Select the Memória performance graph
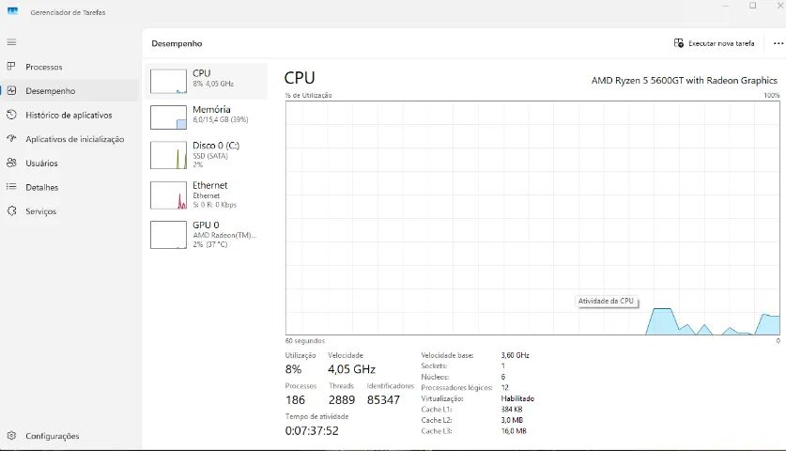Viewport: 786px width, 451px height. tap(169, 117)
